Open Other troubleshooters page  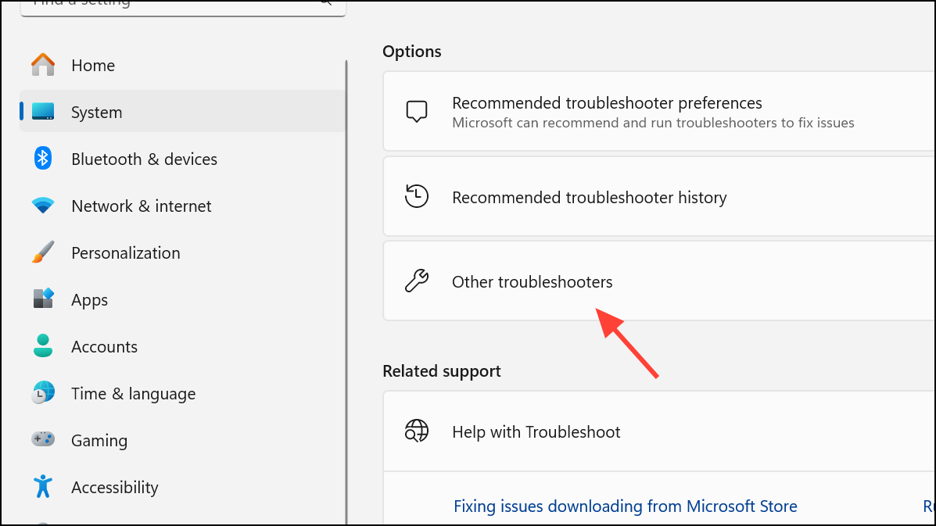pos(532,282)
